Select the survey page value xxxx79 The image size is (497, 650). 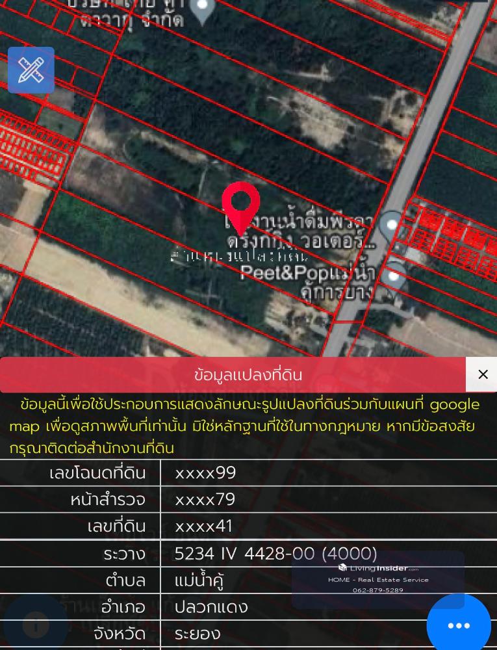205,499
